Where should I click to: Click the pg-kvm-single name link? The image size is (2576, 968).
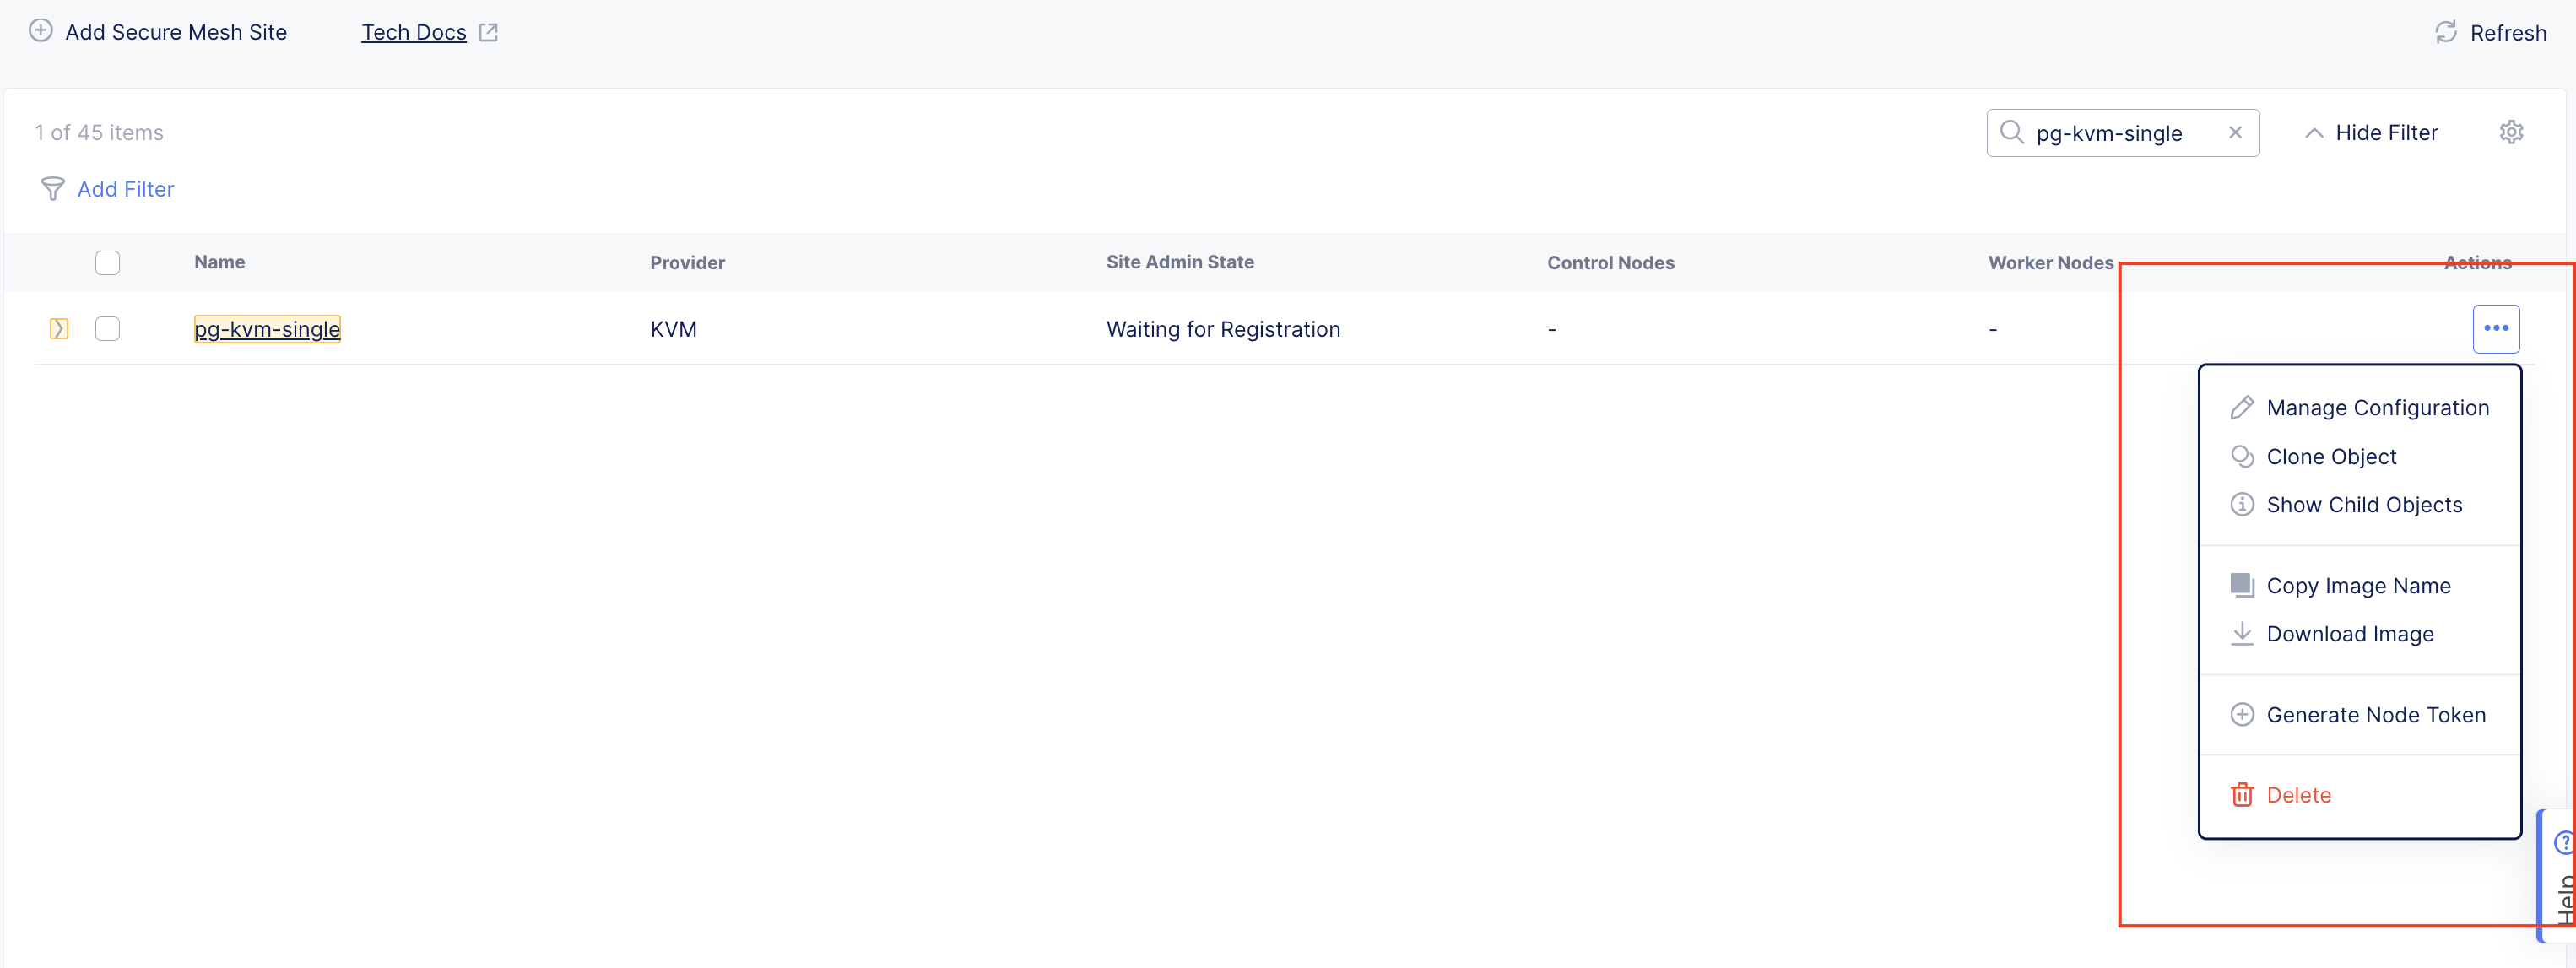[266, 328]
